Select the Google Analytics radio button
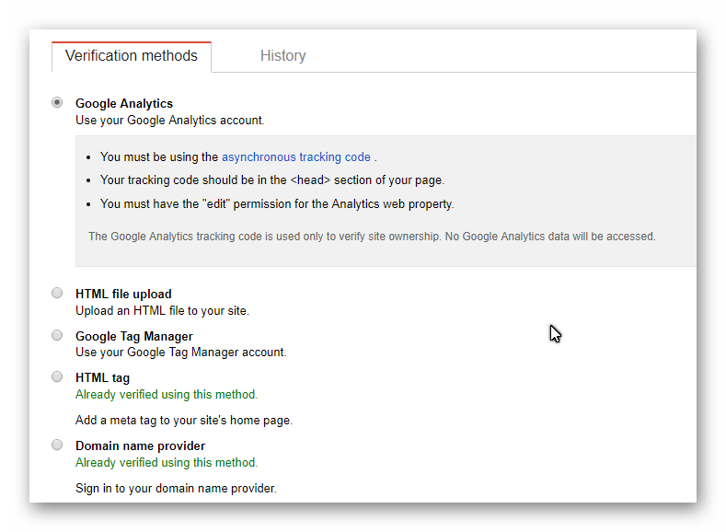Screen dimensions: 726x532 pyautogui.click(x=57, y=102)
